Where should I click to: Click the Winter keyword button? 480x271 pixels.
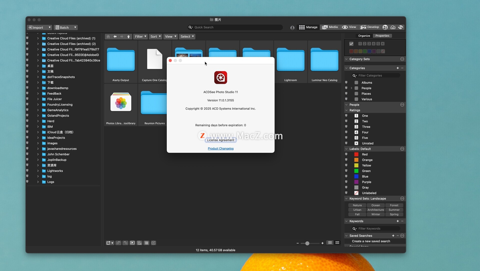(375, 214)
